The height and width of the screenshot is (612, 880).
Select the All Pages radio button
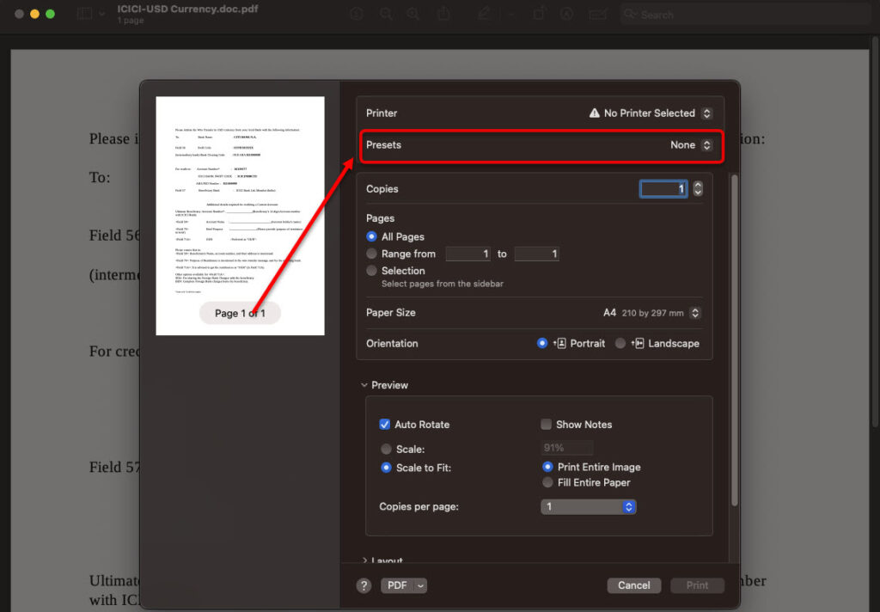point(371,236)
